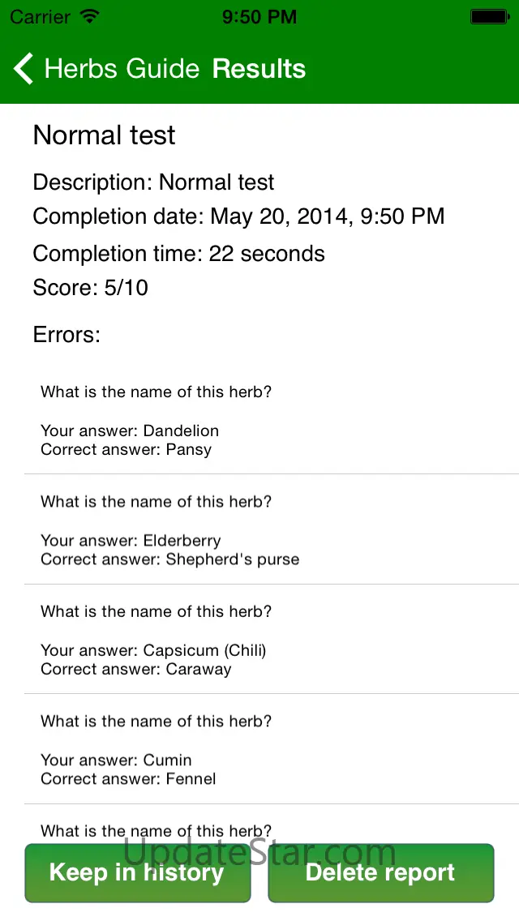Select the Caraway correct answer row

point(271,640)
